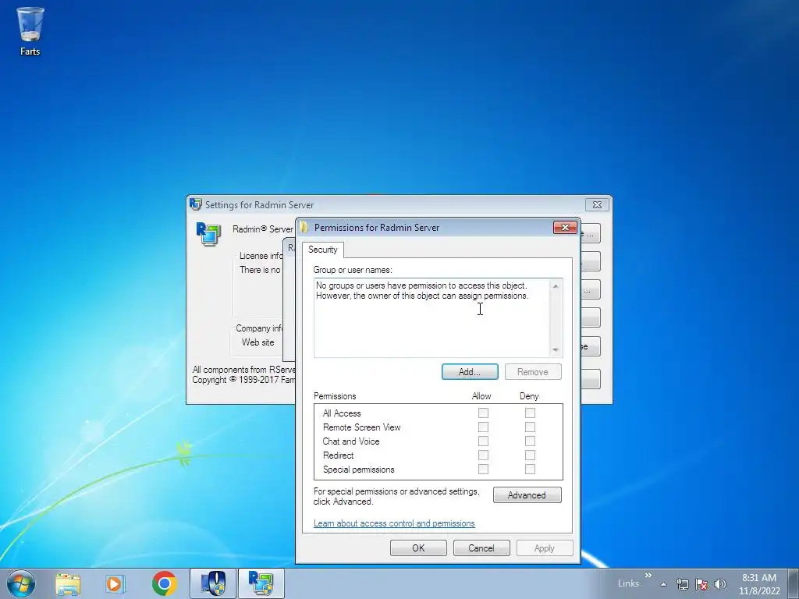Tick Allow for All Access
The height and width of the screenshot is (599, 799).
tap(483, 413)
